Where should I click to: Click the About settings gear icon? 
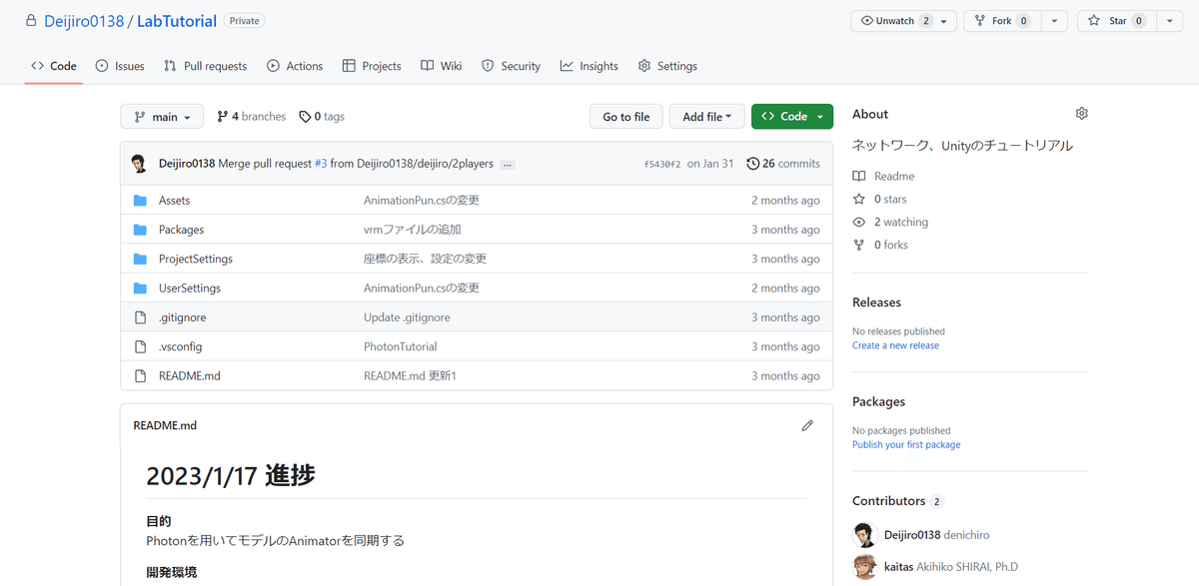(1081, 114)
